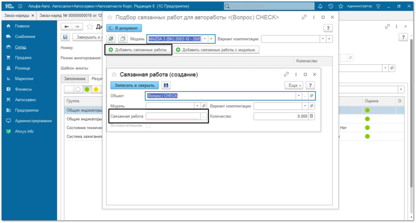
Task: Click the check-all icon beside Модель
Action: [x=111, y=39]
